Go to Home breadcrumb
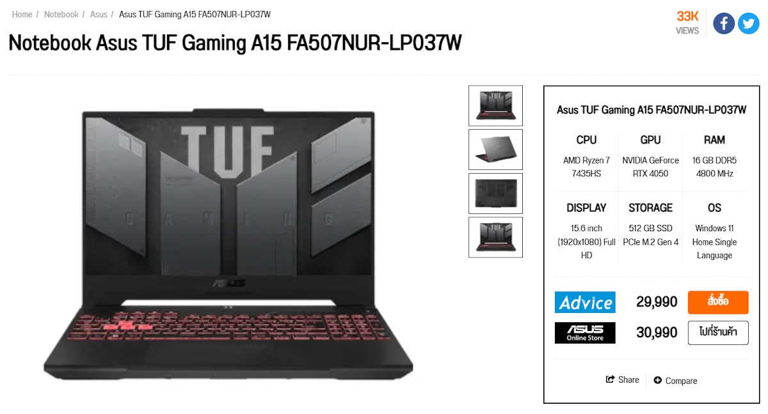The height and width of the screenshot is (414, 768). pyautogui.click(x=22, y=14)
